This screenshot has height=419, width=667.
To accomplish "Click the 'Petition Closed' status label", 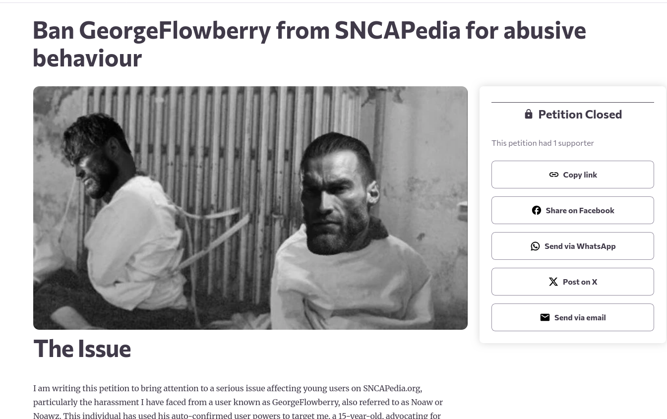I will pyautogui.click(x=580, y=114).
